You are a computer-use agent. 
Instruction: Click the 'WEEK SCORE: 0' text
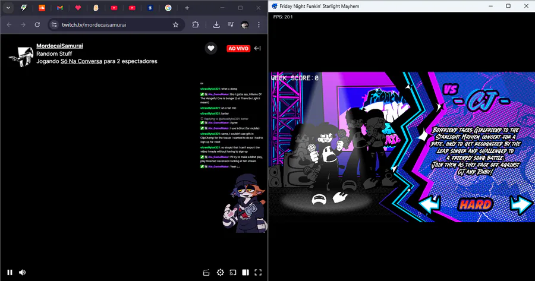coord(295,78)
